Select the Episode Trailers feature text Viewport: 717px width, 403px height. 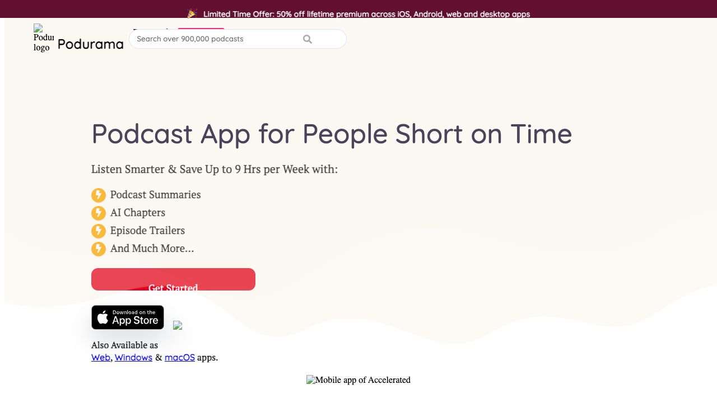click(147, 231)
